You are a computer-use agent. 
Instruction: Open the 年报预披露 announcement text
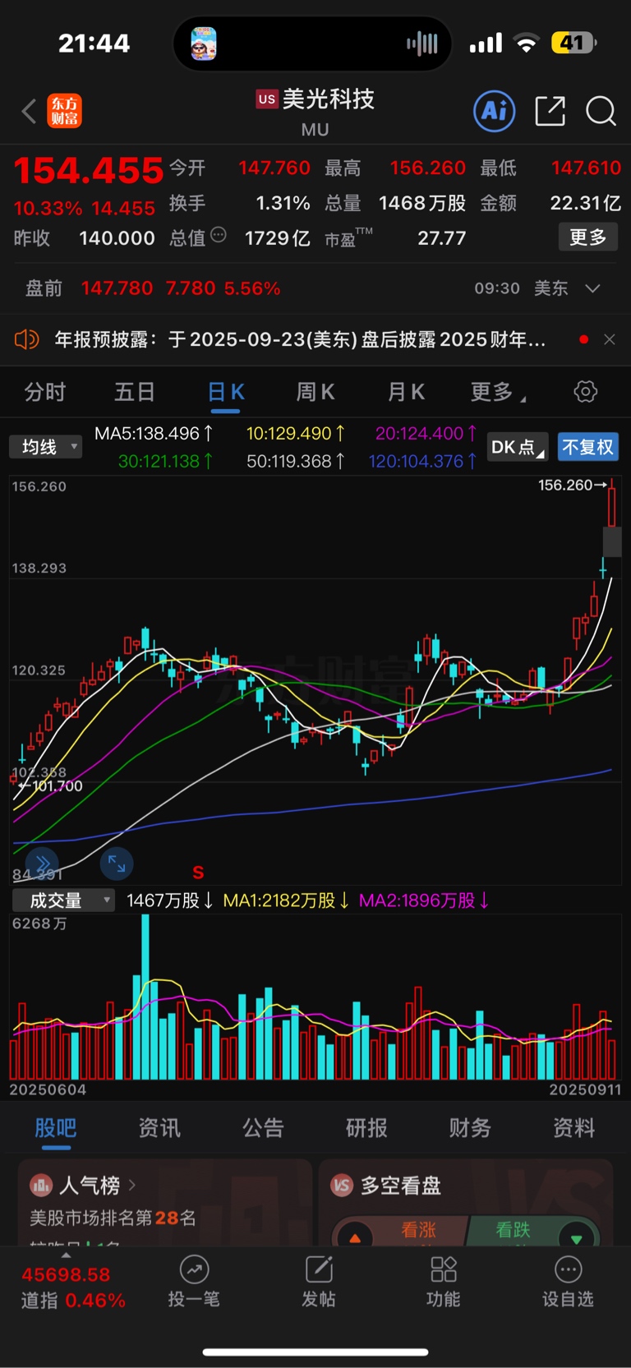(x=300, y=339)
